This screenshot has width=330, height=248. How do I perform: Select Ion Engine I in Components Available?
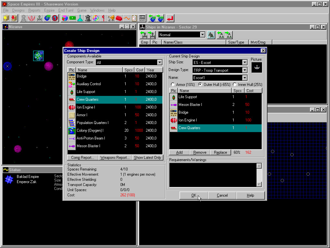click(x=115, y=107)
